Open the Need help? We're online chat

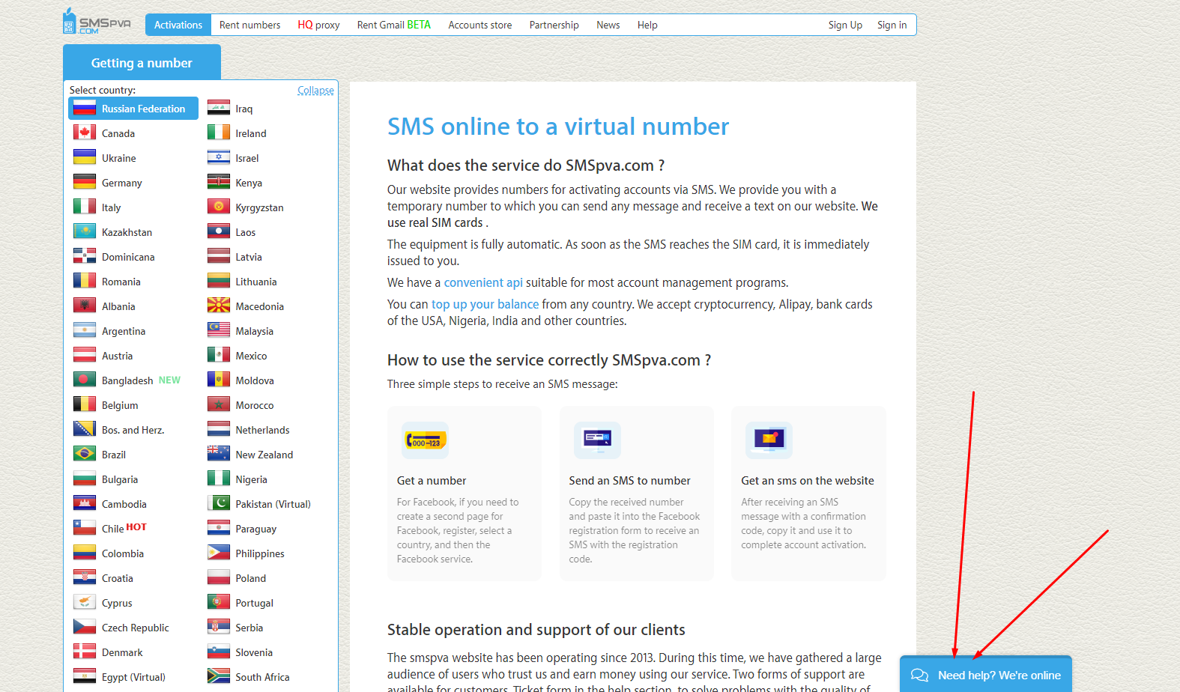click(986, 674)
